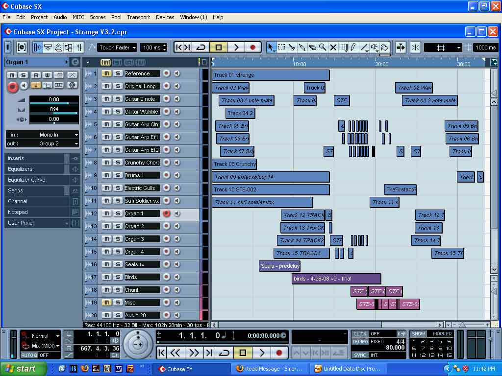Mute the Misc track
502x376 pixels.
106,303
